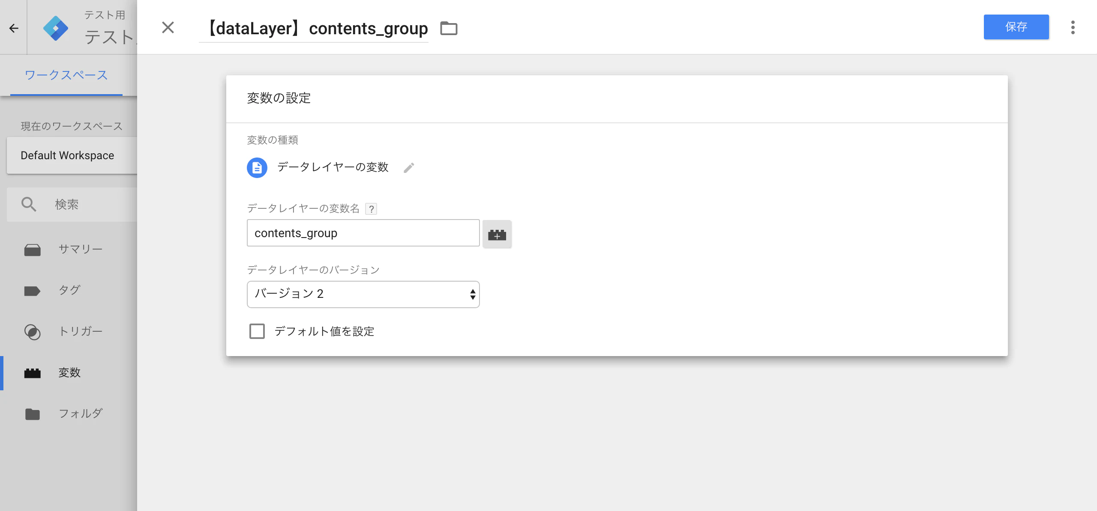Focus the 検索 search field
1097x511 pixels.
pos(72,204)
